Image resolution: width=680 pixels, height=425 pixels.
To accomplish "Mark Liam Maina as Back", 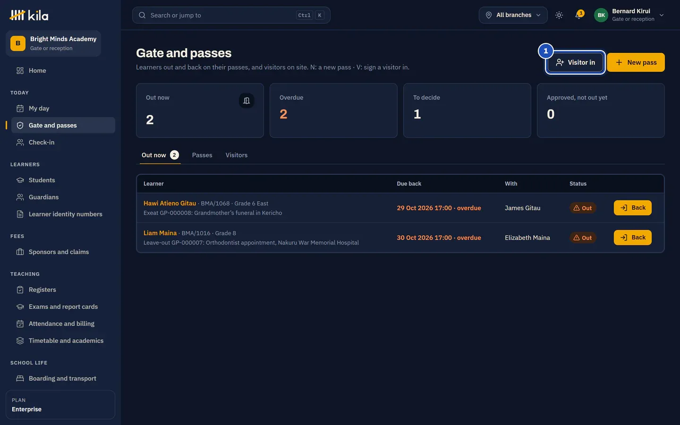I will (x=633, y=238).
